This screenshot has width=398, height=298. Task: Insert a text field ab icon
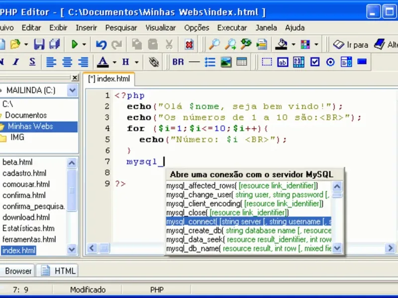[x=283, y=62]
